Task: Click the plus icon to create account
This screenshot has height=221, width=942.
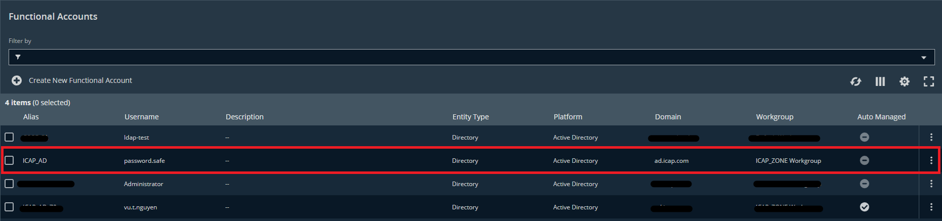Action: click(17, 80)
